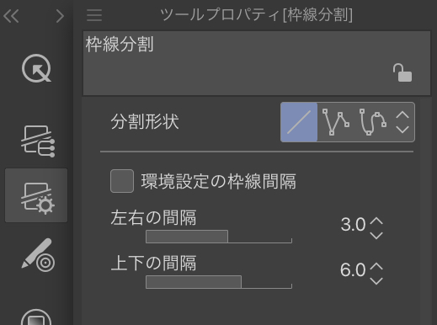
Task: Increase the 左右の間隔 value with up arrow
Action: 376,221
